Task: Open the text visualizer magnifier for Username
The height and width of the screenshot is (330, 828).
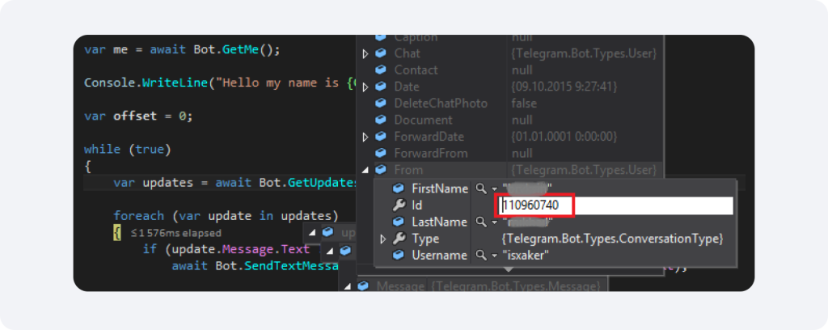Action: point(480,256)
